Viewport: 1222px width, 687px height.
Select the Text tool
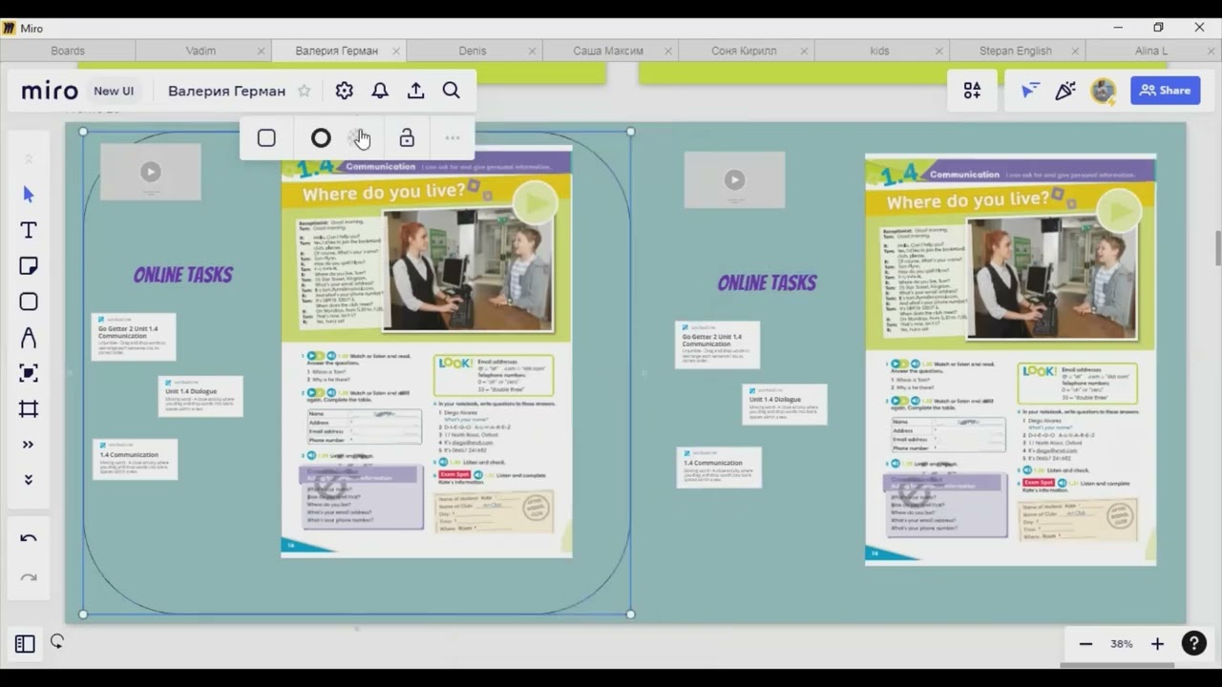29,230
